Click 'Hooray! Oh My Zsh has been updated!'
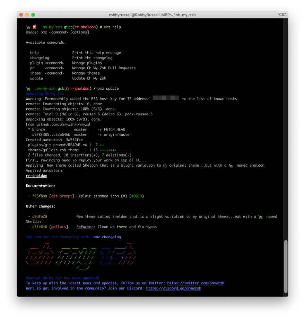305x319 pixels. pyautogui.click(x=63, y=278)
